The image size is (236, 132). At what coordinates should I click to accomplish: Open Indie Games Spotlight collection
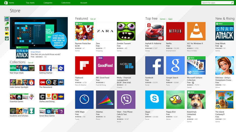point(22,82)
